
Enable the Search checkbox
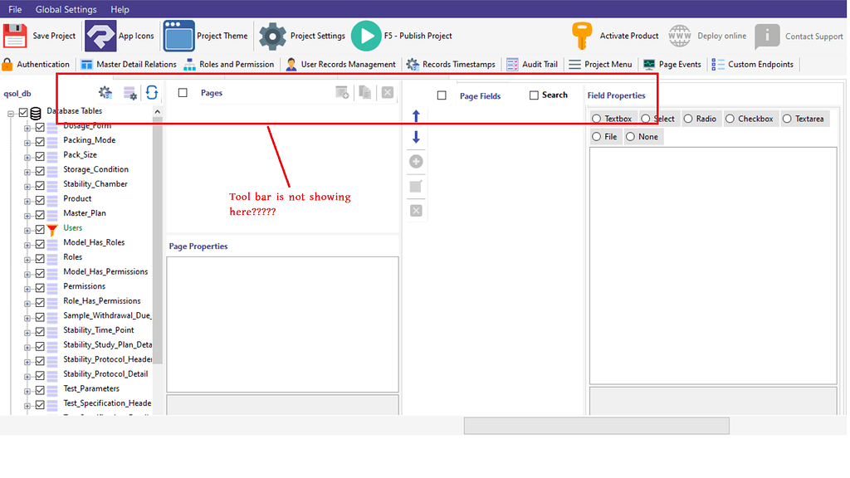[x=532, y=95]
